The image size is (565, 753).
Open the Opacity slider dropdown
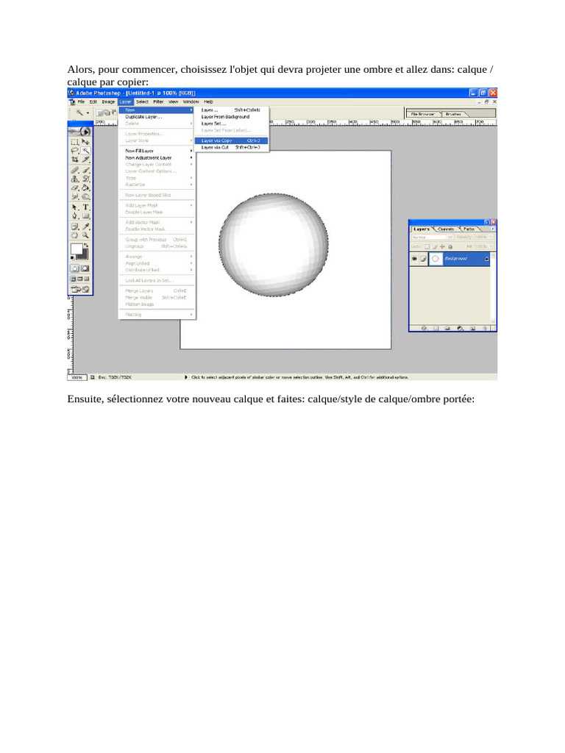point(491,238)
